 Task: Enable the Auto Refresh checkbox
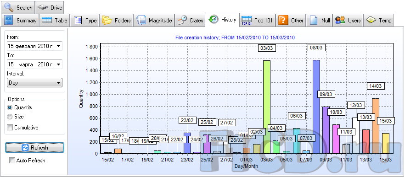12,161
